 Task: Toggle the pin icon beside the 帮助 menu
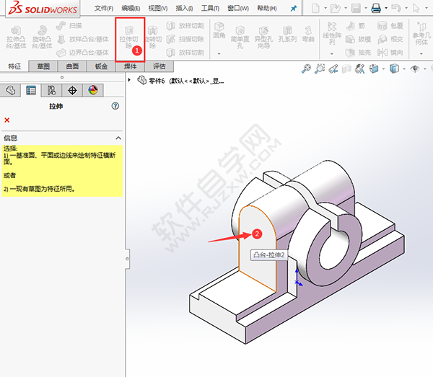point(294,9)
